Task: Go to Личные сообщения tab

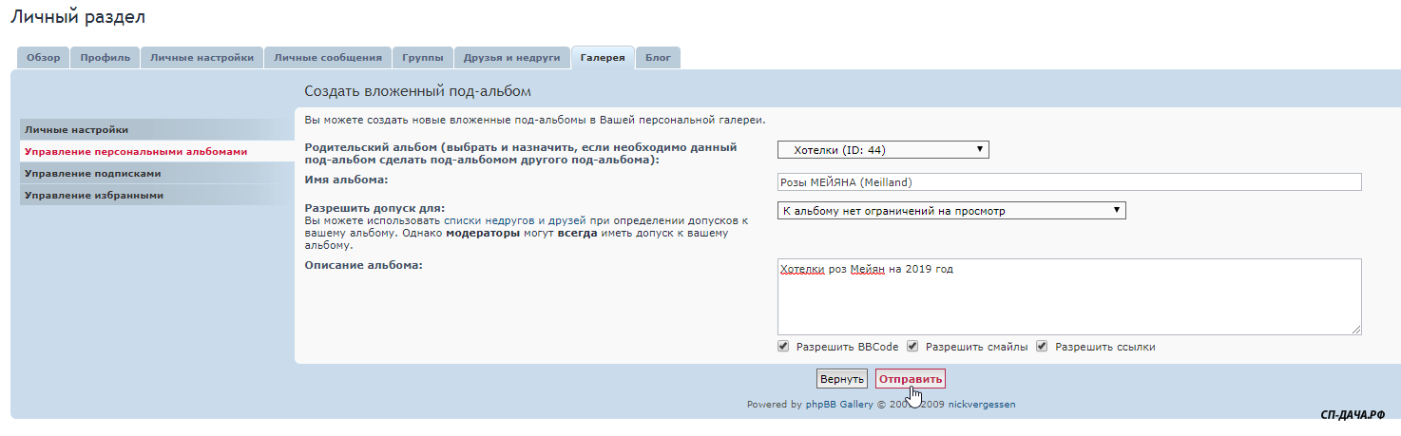Action: (x=327, y=58)
